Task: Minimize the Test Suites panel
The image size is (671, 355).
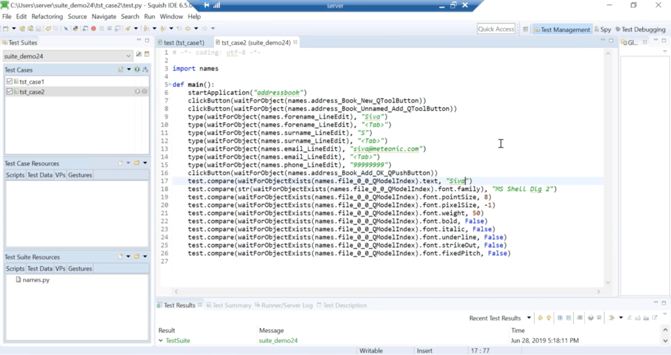Action: point(139,40)
